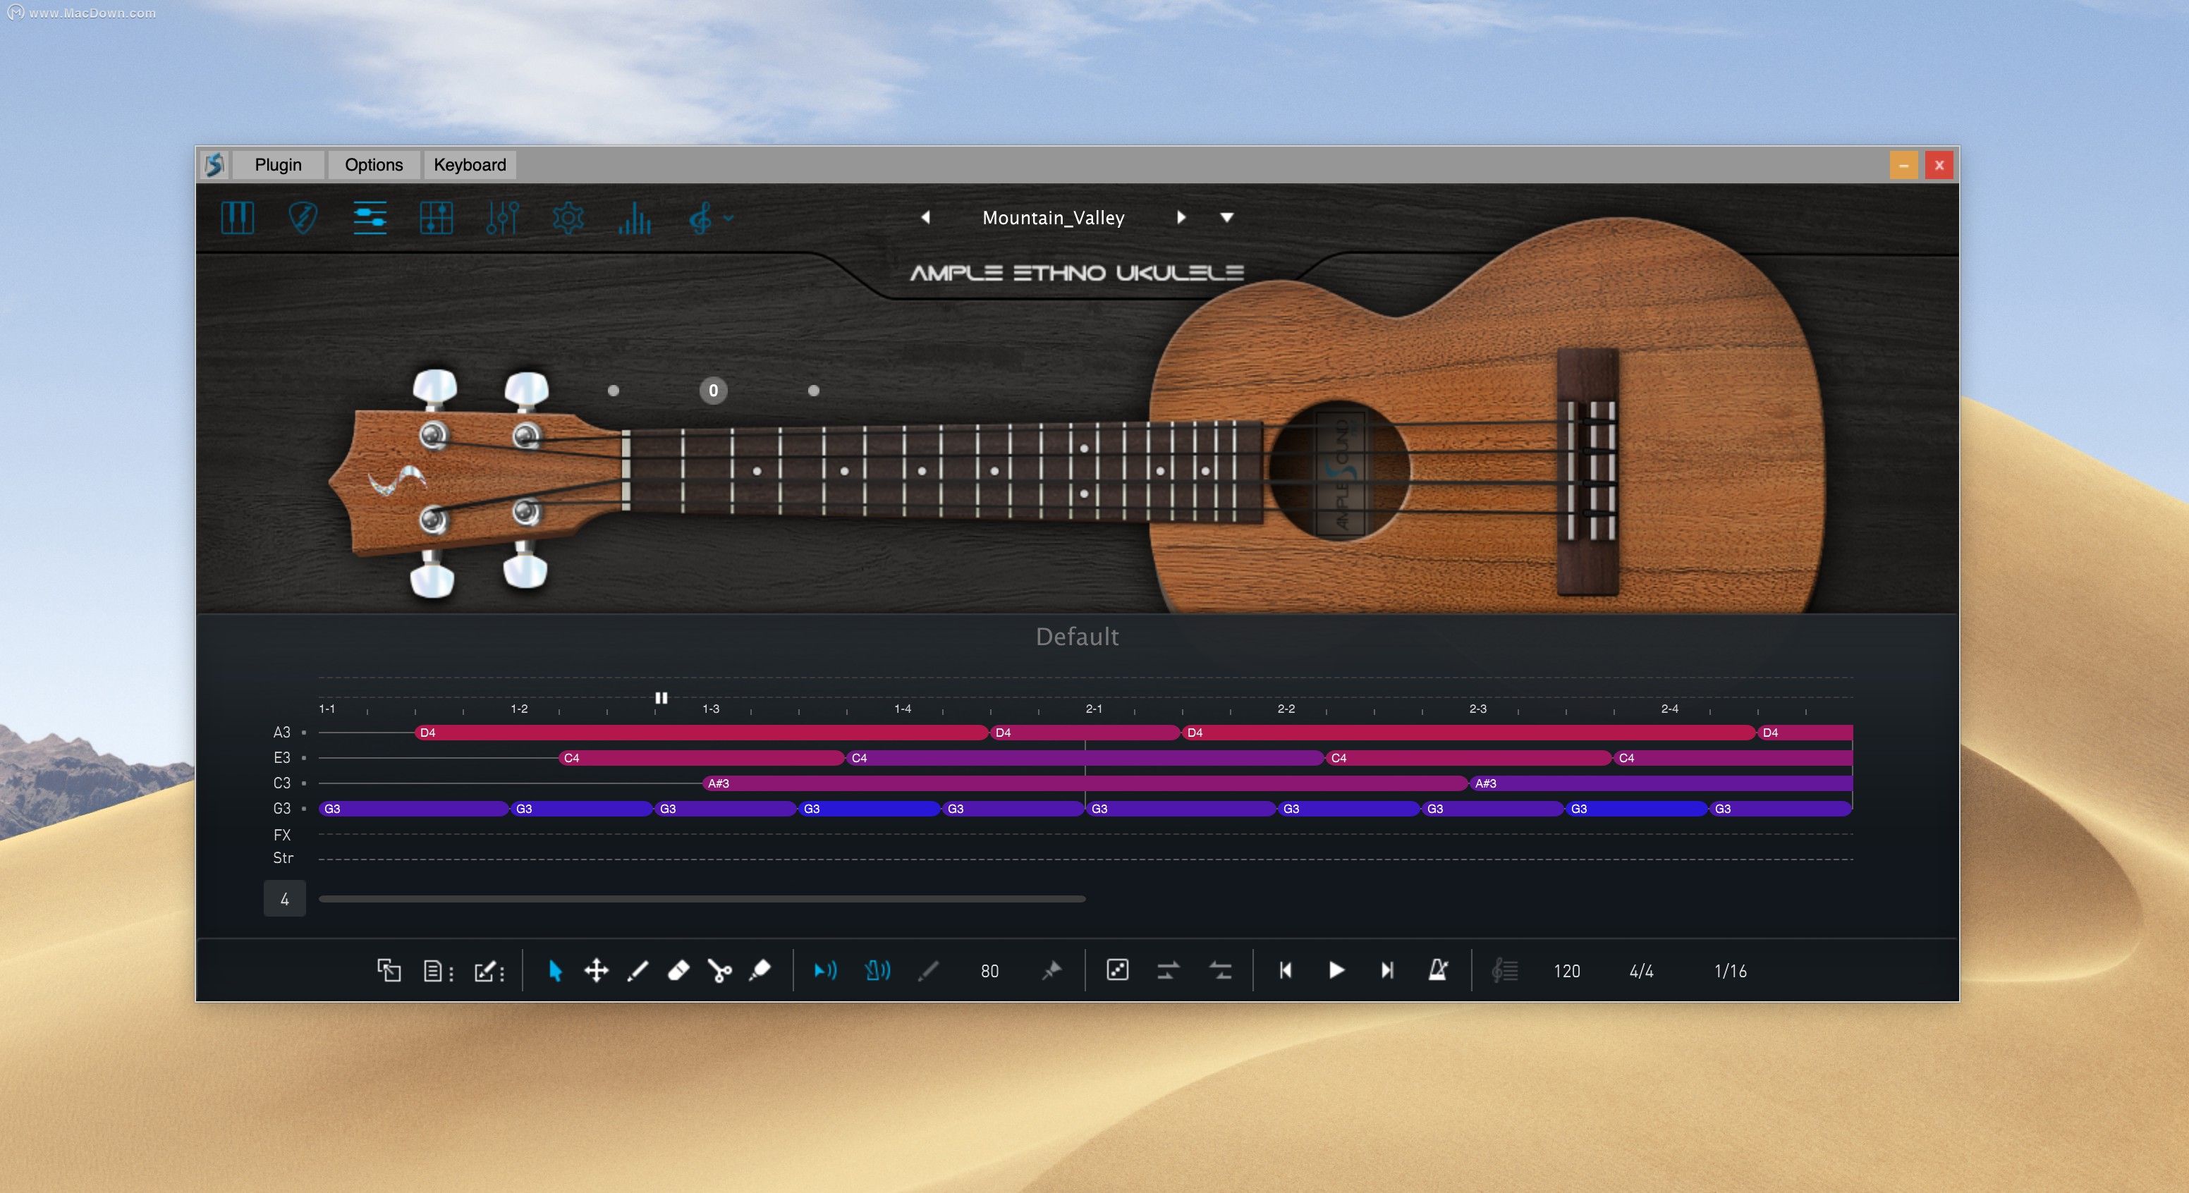Minimize the plugin window
The height and width of the screenshot is (1193, 2189).
[x=1903, y=165]
